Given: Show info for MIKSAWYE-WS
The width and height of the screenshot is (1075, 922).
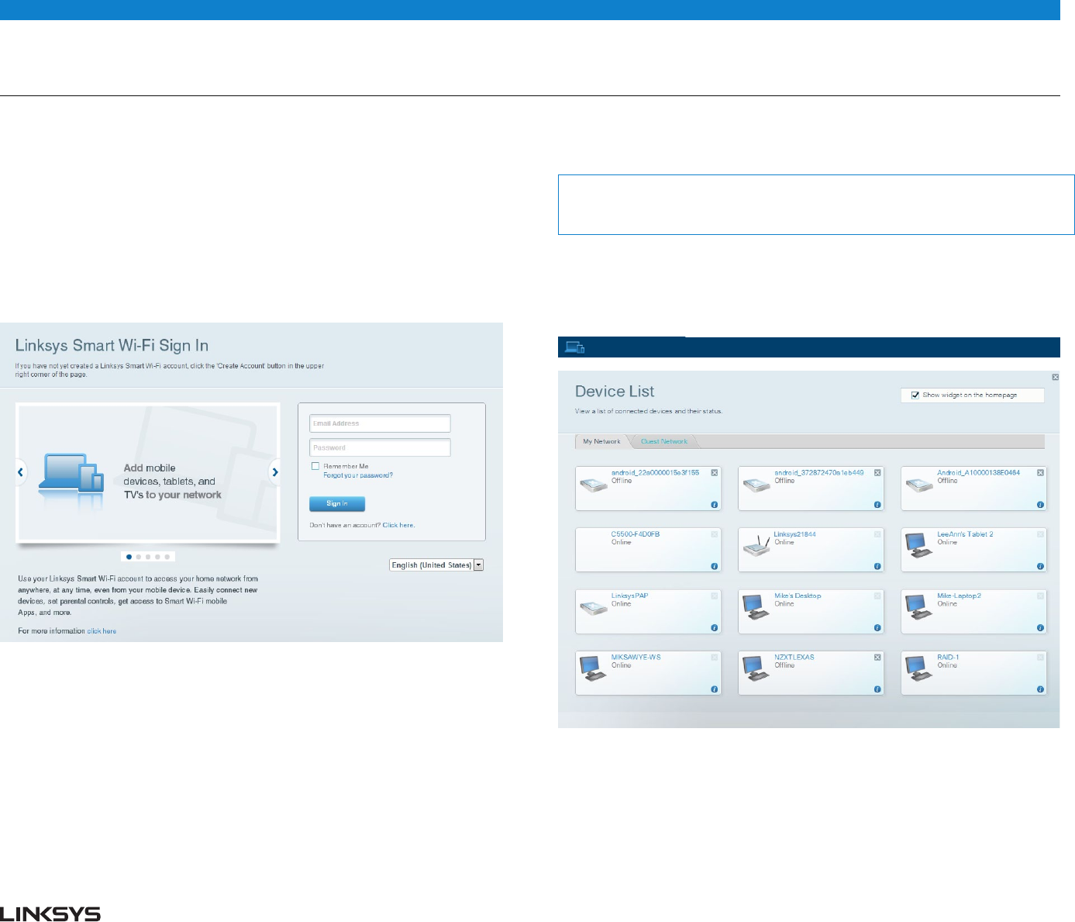Looking at the screenshot, I should 715,689.
